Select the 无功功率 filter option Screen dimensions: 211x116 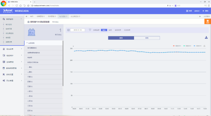pyautogui.click(x=127, y=30)
